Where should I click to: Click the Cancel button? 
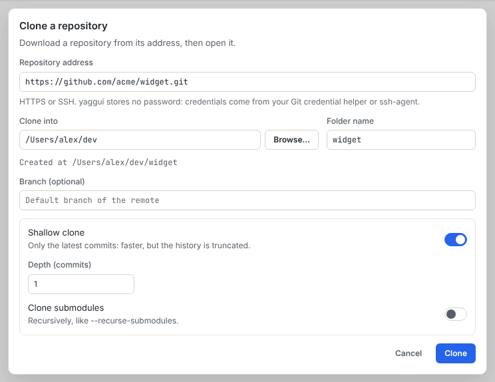coord(409,353)
